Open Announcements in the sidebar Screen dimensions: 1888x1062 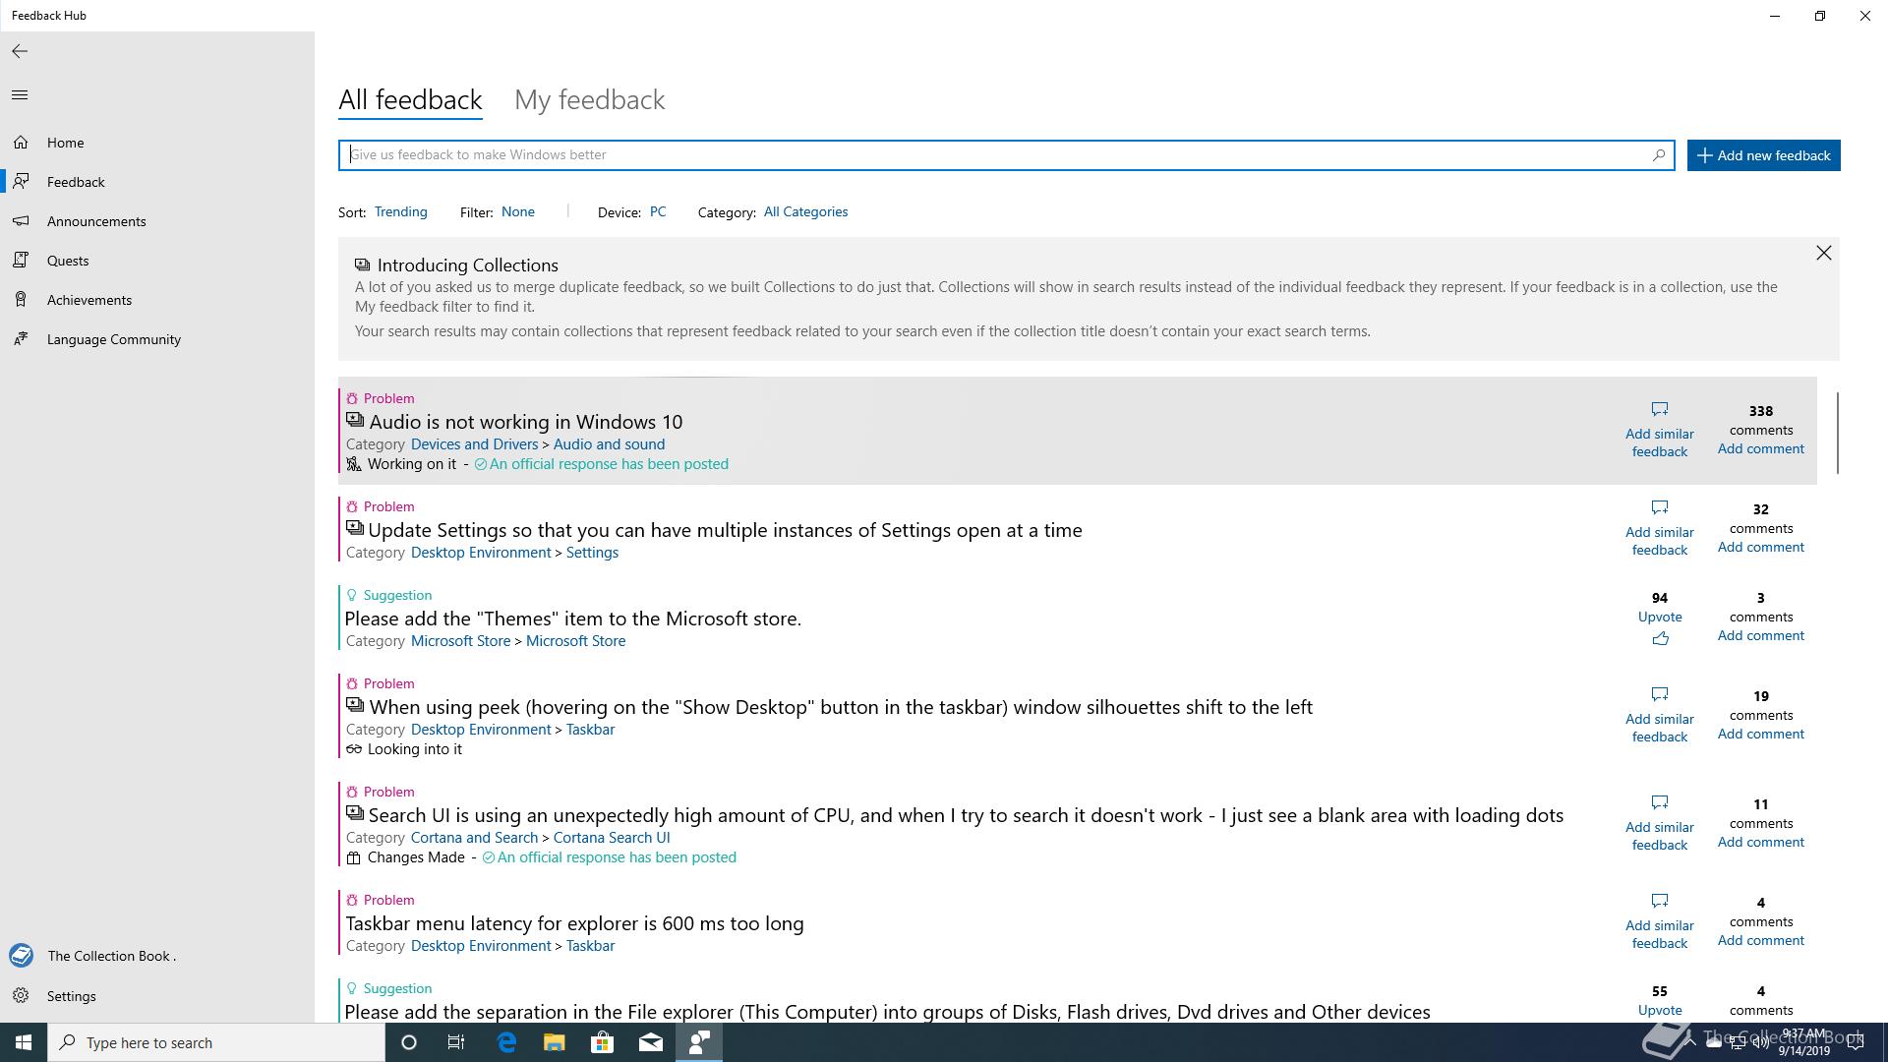click(157, 221)
